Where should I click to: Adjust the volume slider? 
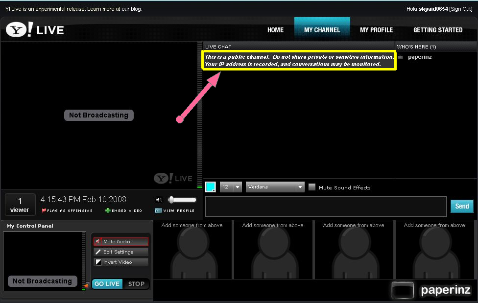pyautogui.click(x=182, y=200)
